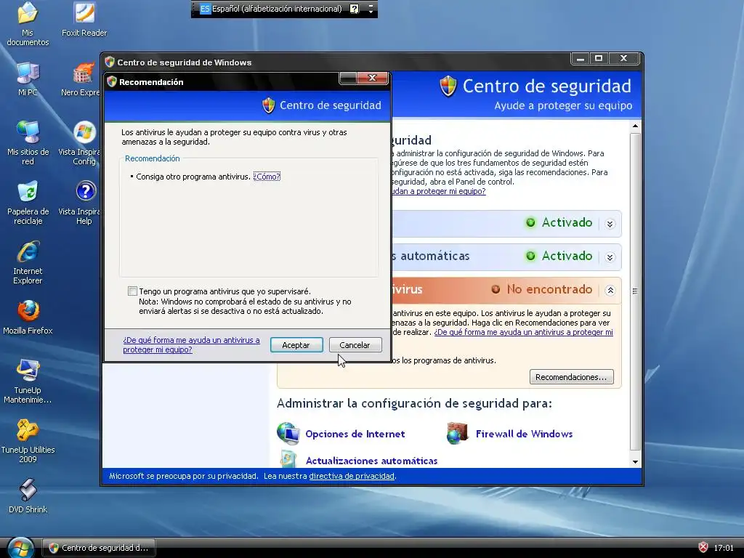Open Vista Inspirat Config shortcut

point(81,143)
